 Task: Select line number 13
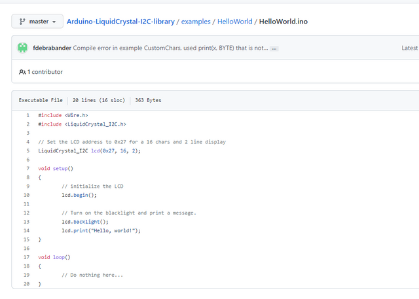pyautogui.click(x=26, y=222)
